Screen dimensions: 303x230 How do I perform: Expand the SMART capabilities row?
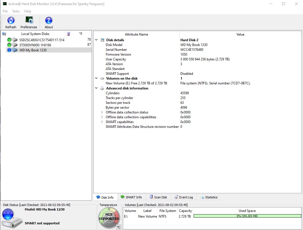[x=102, y=122]
